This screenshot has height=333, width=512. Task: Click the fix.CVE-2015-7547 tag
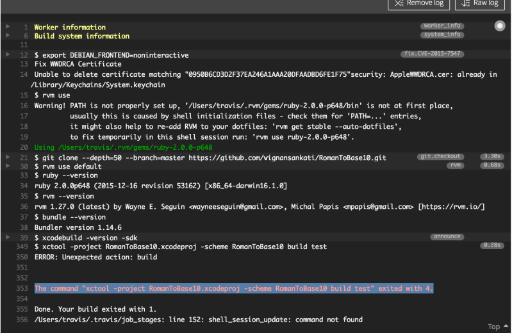click(x=433, y=54)
